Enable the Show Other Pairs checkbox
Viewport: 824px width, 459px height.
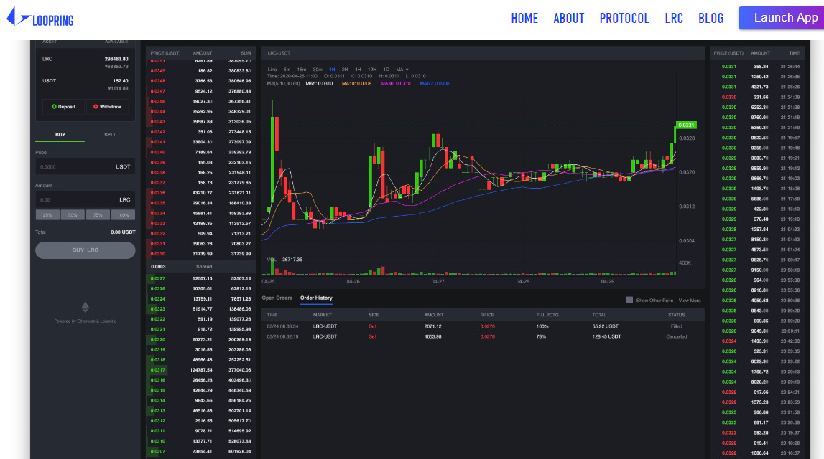click(629, 301)
